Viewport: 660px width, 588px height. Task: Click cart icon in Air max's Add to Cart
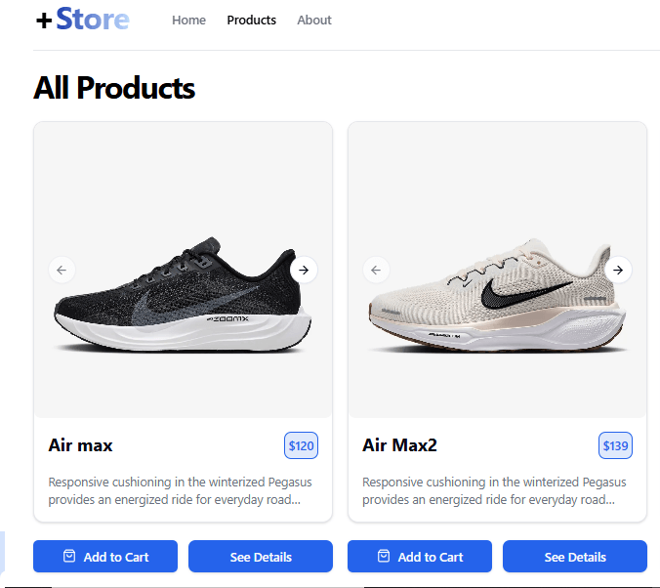point(68,557)
